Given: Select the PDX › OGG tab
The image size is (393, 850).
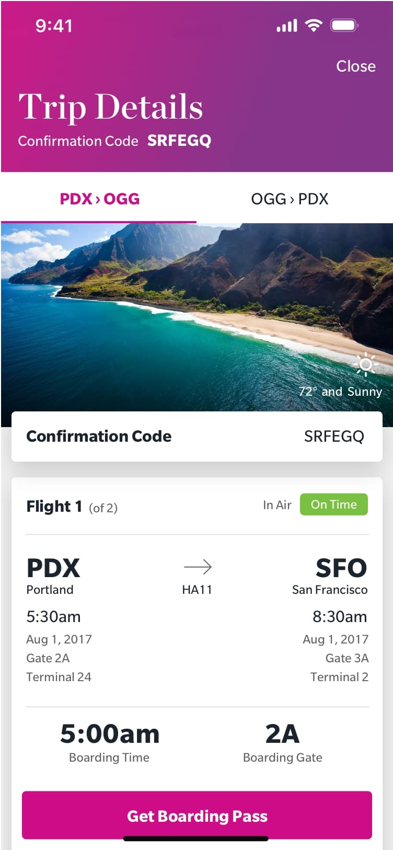Looking at the screenshot, I should [x=99, y=199].
